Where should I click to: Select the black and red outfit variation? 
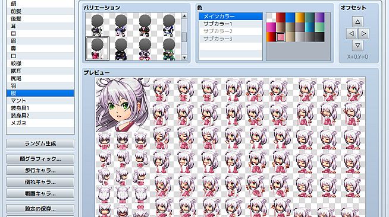[x=145, y=25]
